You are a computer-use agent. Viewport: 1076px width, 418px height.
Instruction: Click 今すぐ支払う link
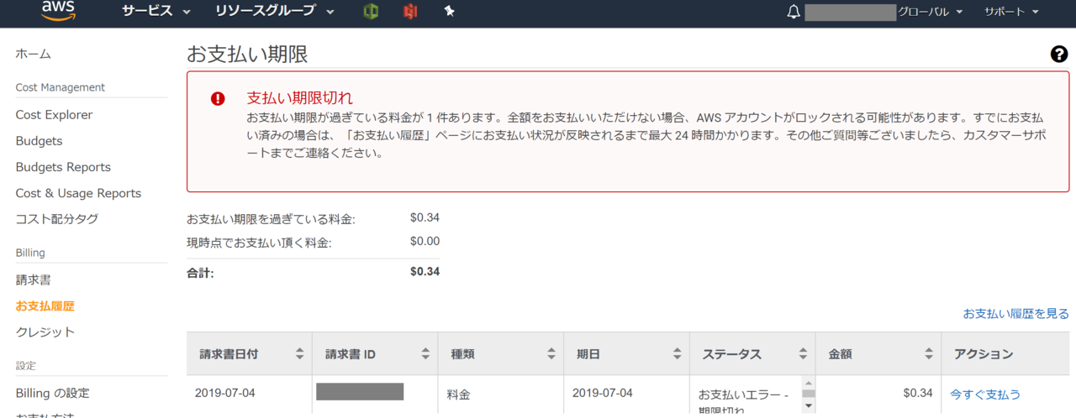[985, 394]
